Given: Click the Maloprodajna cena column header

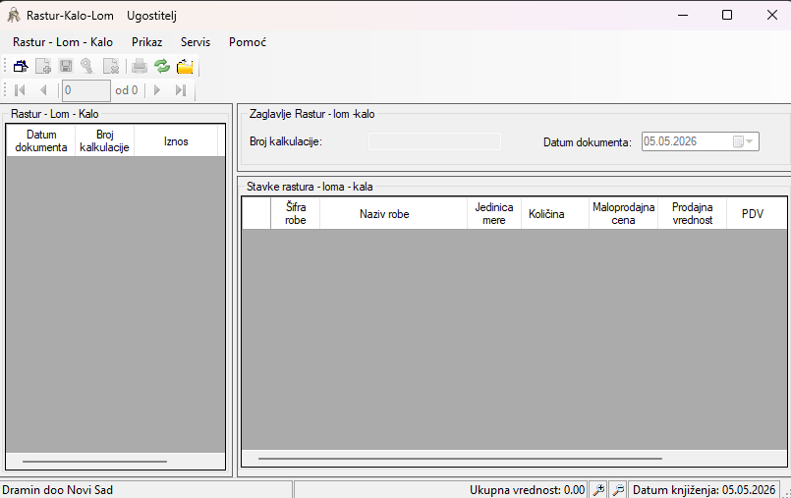Looking at the screenshot, I should pyautogui.click(x=624, y=214).
